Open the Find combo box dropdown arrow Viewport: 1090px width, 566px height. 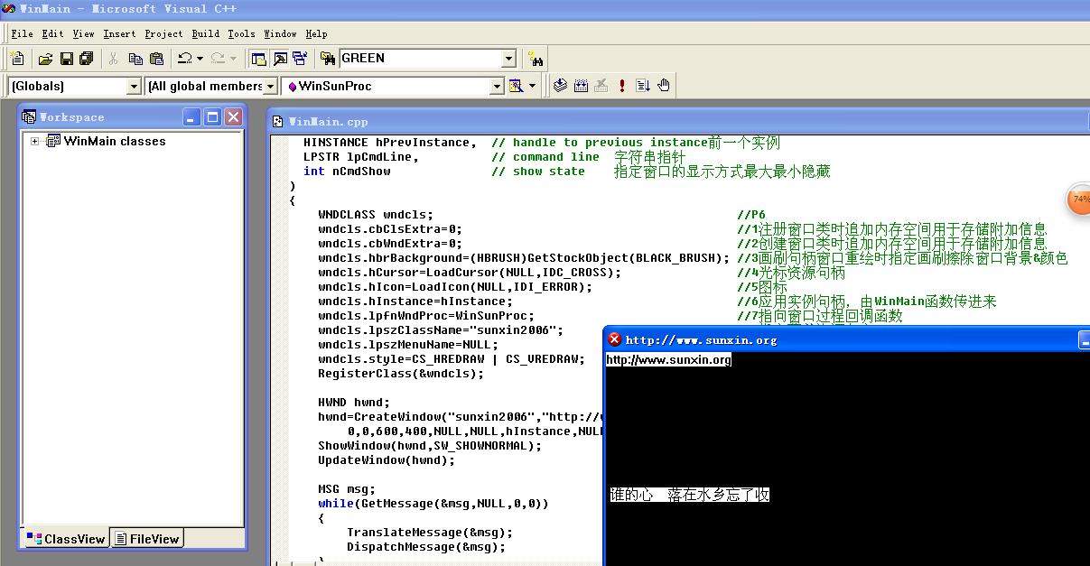[x=508, y=59]
